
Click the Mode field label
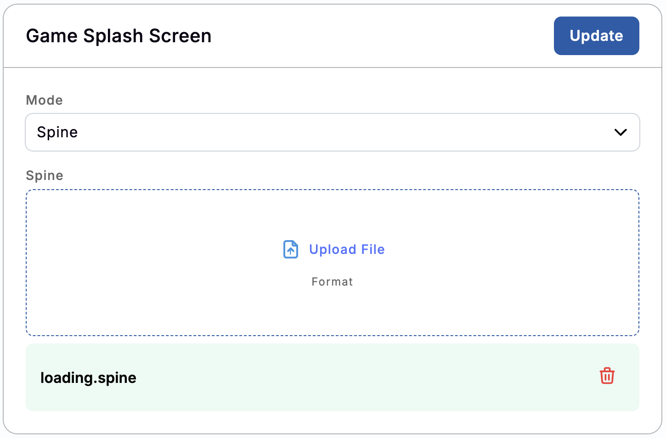(x=44, y=100)
